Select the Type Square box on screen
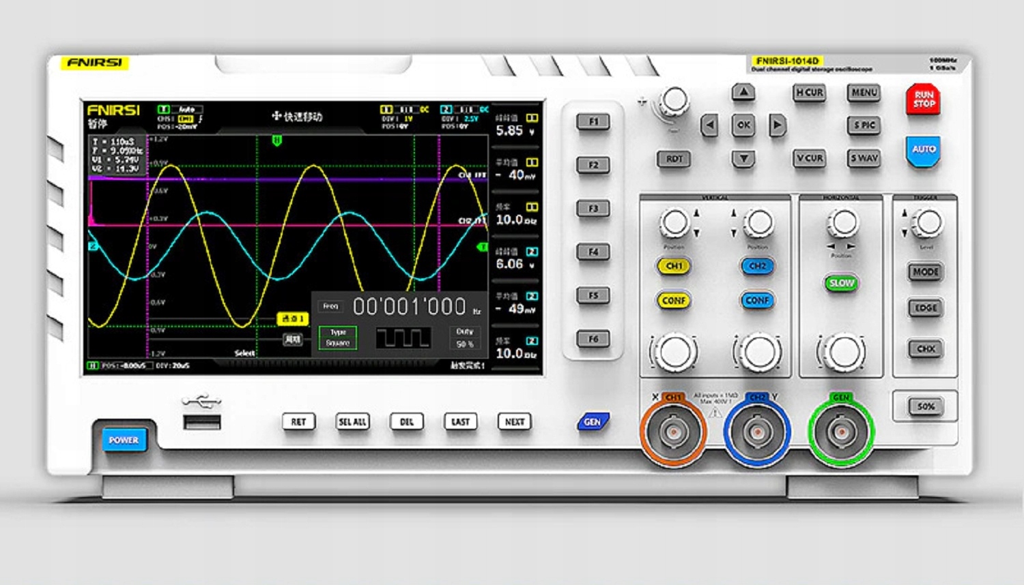1024x585 pixels. click(x=338, y=337)
